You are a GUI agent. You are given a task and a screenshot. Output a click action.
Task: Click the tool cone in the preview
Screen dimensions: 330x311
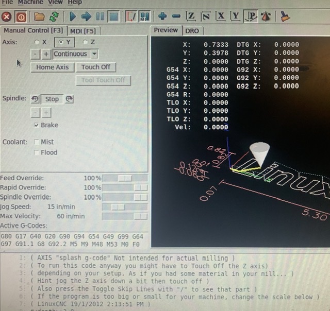click(x=260, y=154)
